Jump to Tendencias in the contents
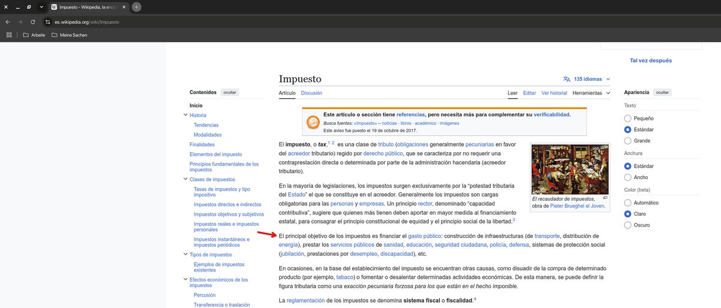Screen dimensions: 721x308 (x=206, y=125)
